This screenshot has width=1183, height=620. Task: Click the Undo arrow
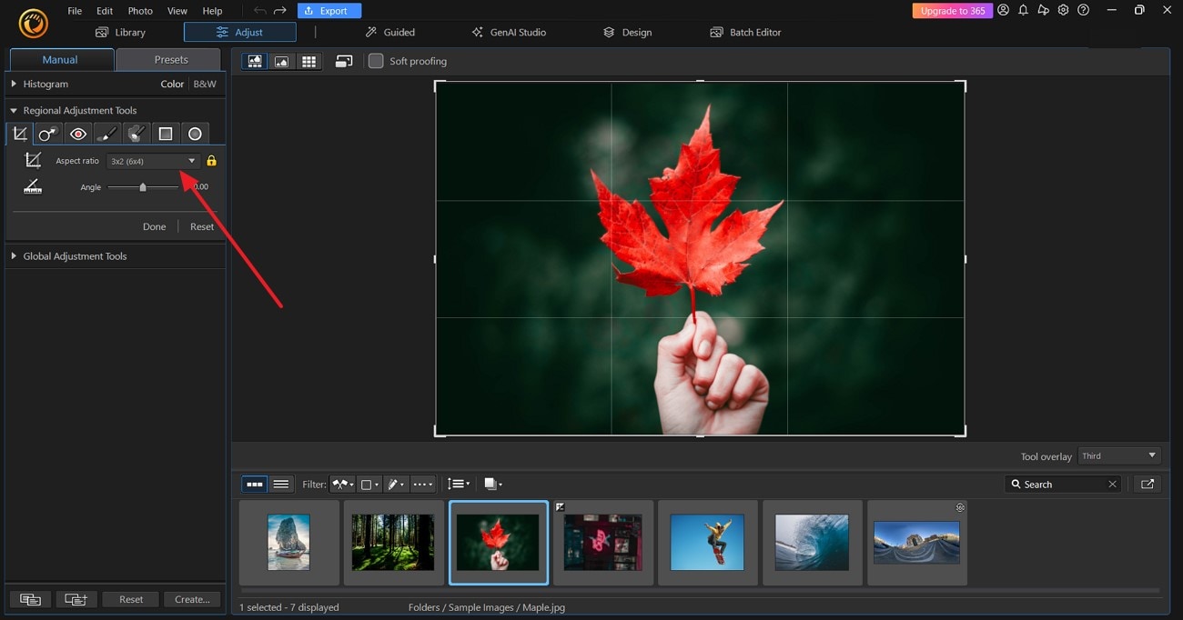[260, 11]
